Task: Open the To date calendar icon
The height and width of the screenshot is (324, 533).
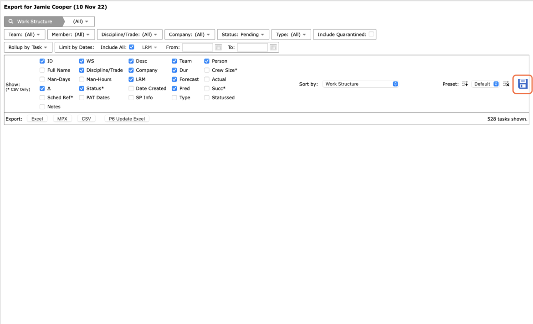Action: (x=273, y=47)
